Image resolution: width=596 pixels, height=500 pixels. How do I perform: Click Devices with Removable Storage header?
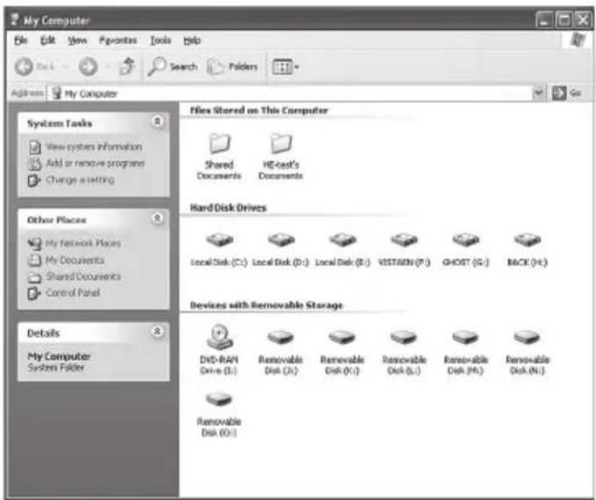266,305
